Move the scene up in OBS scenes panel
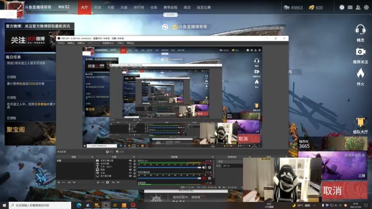This screenshot has width=372, height=209. (x=69, y=182)
